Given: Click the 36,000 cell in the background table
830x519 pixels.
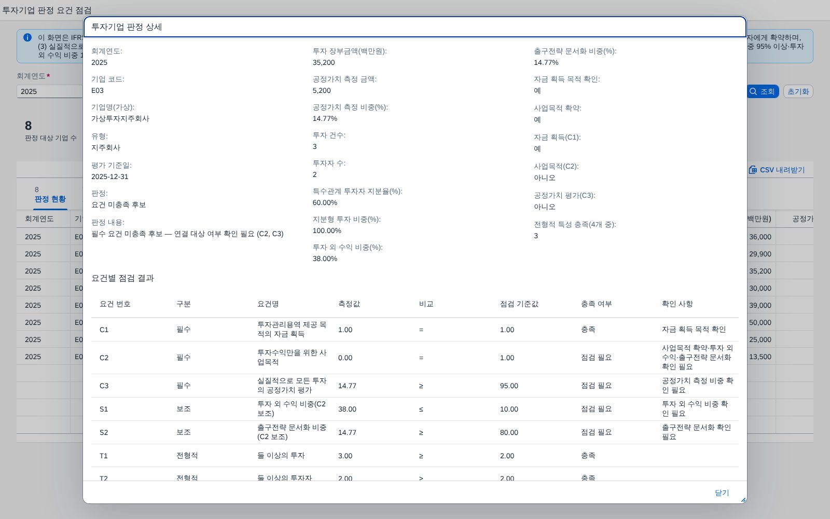Looking at the screenshot, I should [760, 237].
